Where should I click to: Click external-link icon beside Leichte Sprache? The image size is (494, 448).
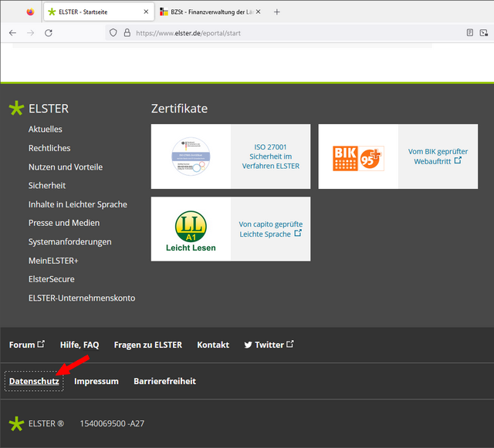(298, 234)
